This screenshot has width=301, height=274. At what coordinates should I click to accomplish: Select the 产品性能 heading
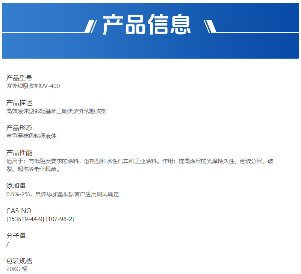[x=19, y=153]
